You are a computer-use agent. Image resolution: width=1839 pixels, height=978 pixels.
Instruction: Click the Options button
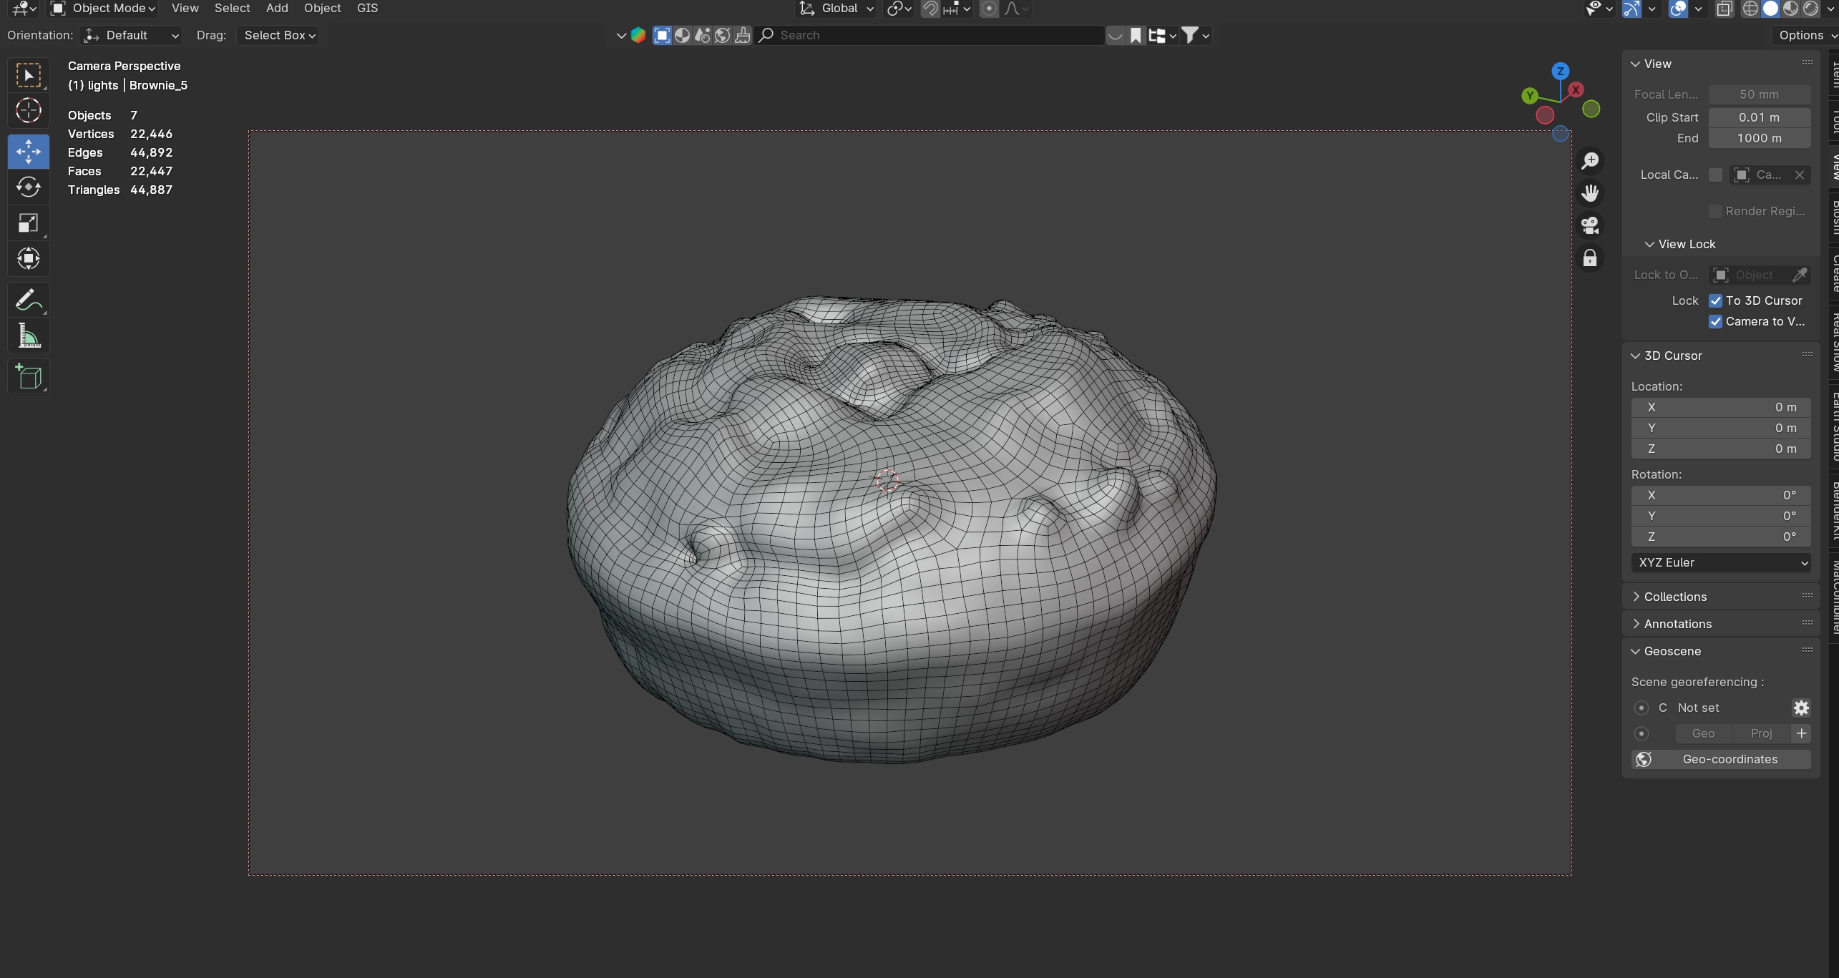tap(1801, 35)
